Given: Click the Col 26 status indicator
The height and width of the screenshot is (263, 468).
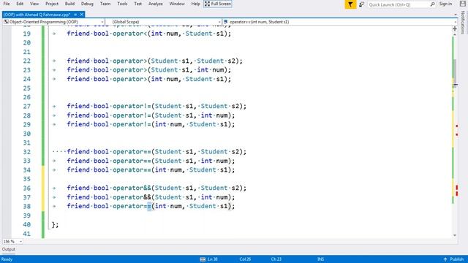Looking at the screenshot, I should point(245,259).
